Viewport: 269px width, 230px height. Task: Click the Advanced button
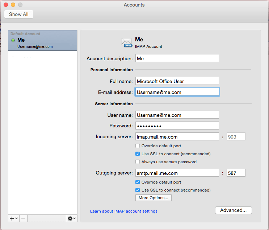point(233,210)
